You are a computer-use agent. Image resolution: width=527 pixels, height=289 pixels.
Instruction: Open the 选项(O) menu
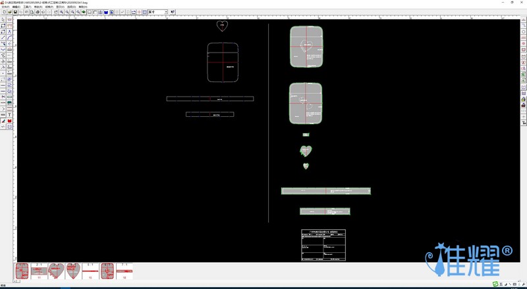71,7
